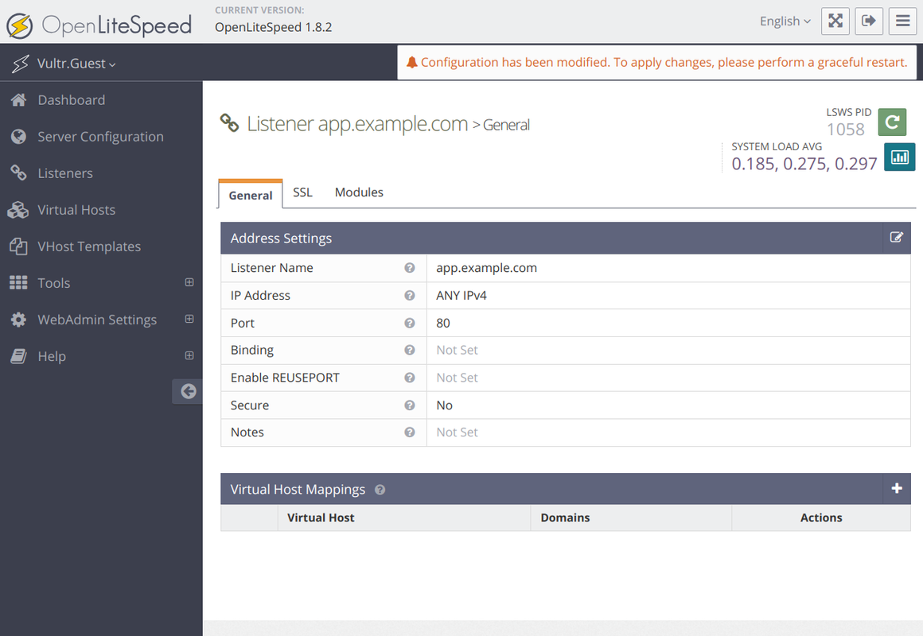Open Server Configuration in the sidebar
The height and width of the screenshot is (636, 923).
tap(101, 137)
